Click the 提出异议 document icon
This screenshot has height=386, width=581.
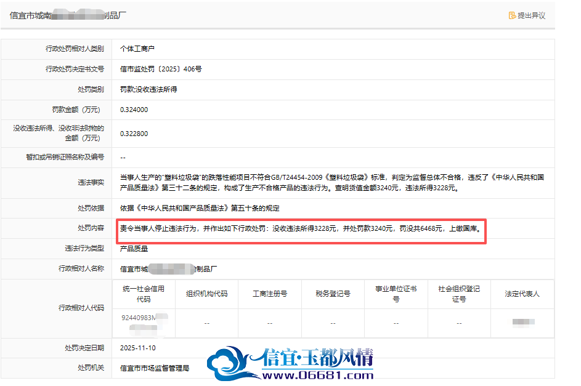pos(512,15)
